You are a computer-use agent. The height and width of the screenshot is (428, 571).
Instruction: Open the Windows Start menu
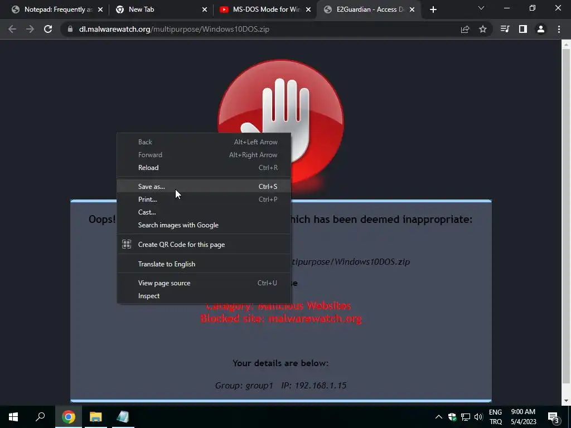tap(13, 417)
